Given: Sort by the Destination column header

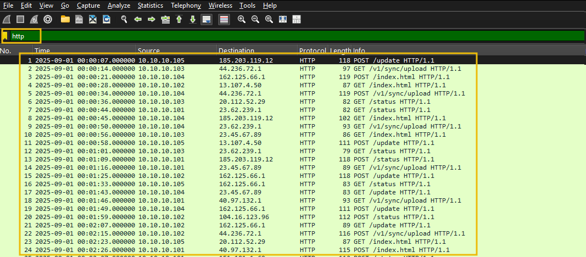Looking at the screenshot, I should [x=258, y=51].
